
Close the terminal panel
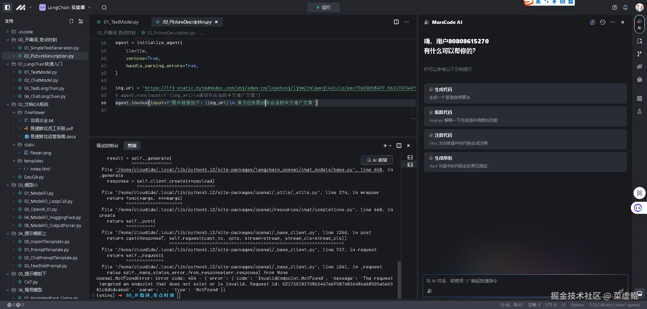[x=408, y=146]
